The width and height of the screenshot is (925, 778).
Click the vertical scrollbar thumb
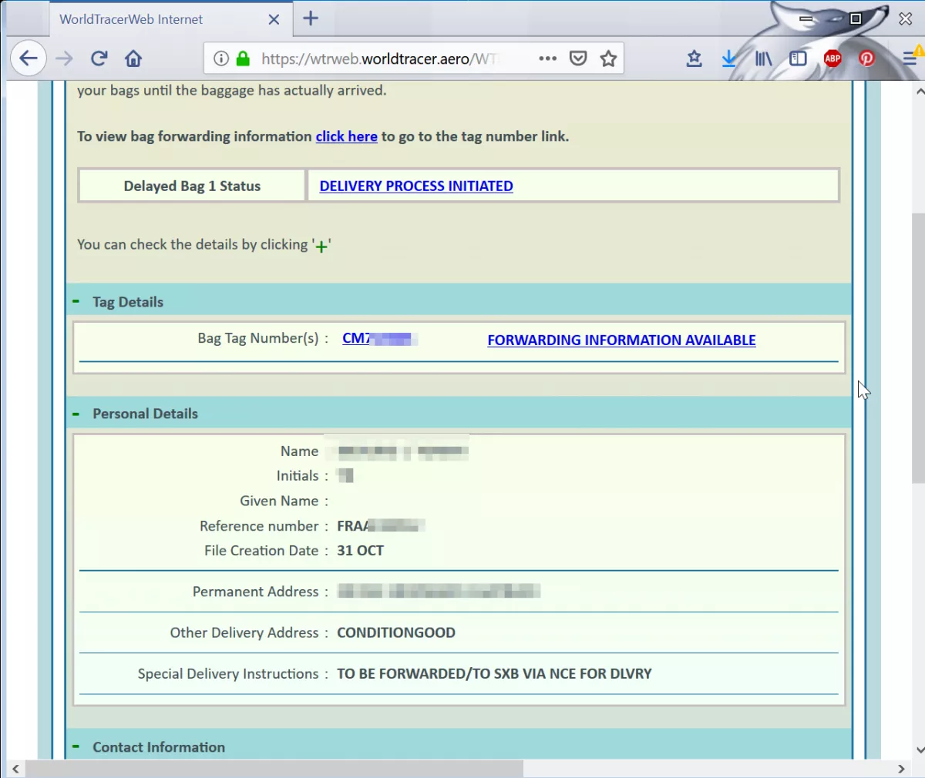click(x=918, y=348)
